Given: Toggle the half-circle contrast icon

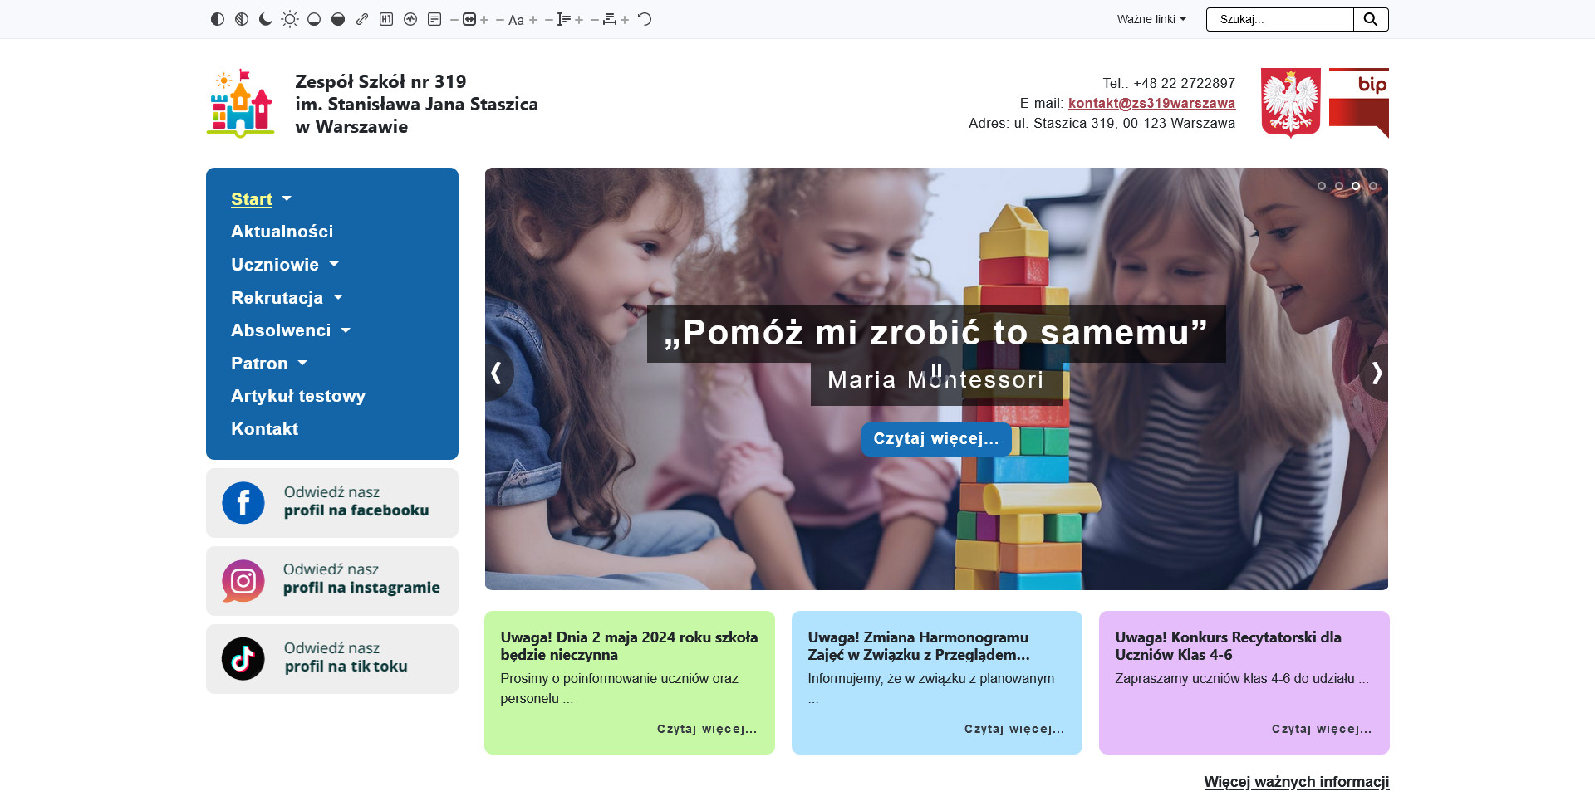Looking at the screenshot, I should coord(218,19).
